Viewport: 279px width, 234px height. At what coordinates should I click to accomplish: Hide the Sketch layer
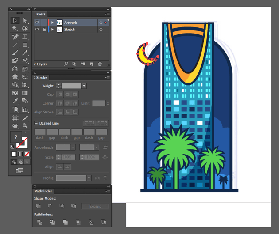(37, 29)
